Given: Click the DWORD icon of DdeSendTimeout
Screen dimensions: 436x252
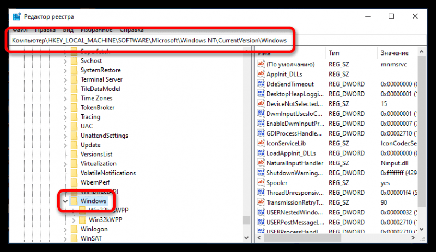Looking at the screenshot, I should click(261, 84).
